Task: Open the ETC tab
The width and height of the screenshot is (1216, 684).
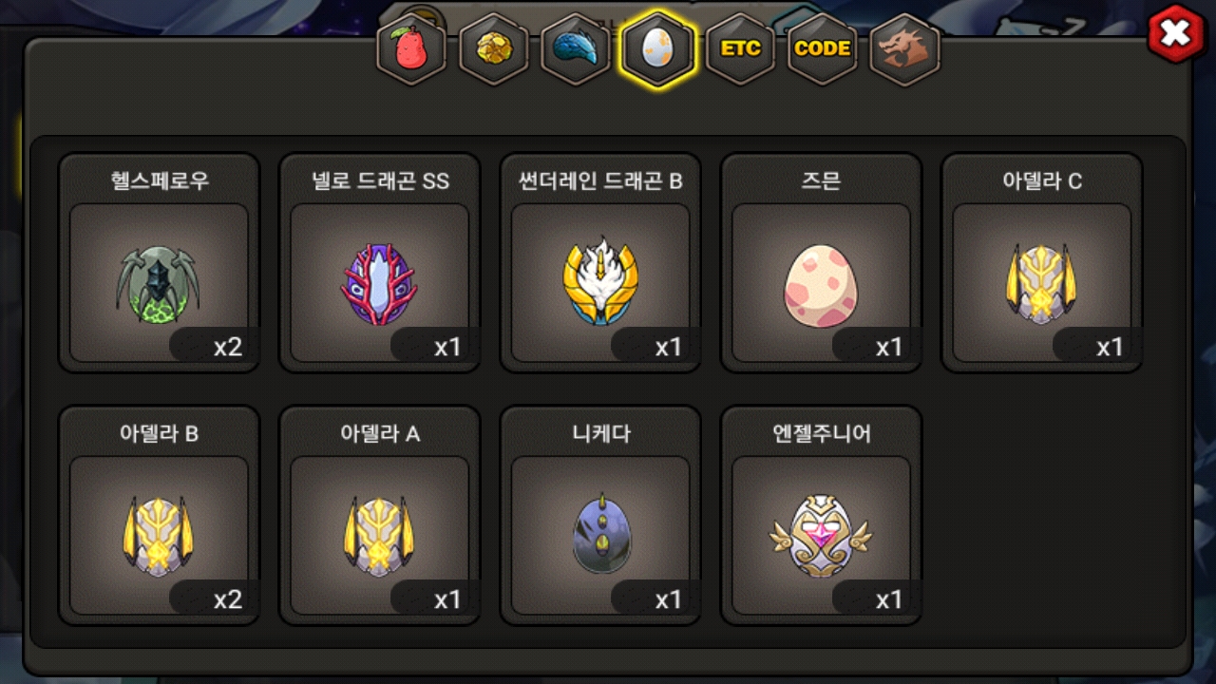Action: click(x=740, y=49)
